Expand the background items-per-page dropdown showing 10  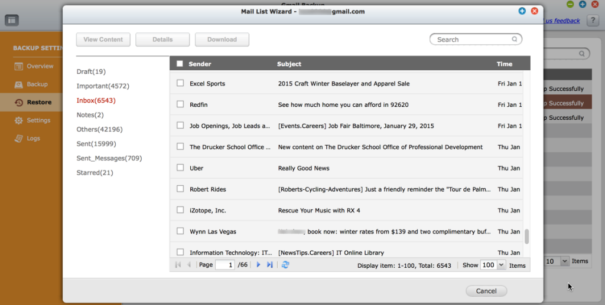[564, 261]
